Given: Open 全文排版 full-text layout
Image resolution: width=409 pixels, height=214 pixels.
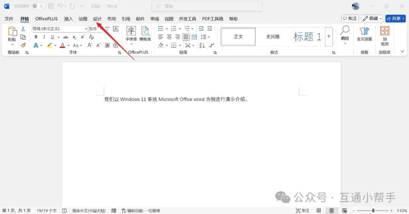Looking at the screenshot, I should click(364, 34).
